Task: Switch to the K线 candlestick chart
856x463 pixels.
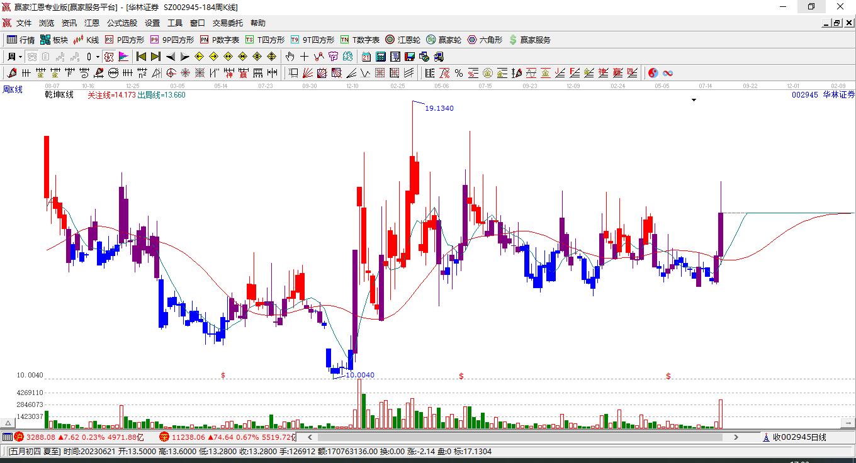Action: pyautogui.click(x=86, y=40)
